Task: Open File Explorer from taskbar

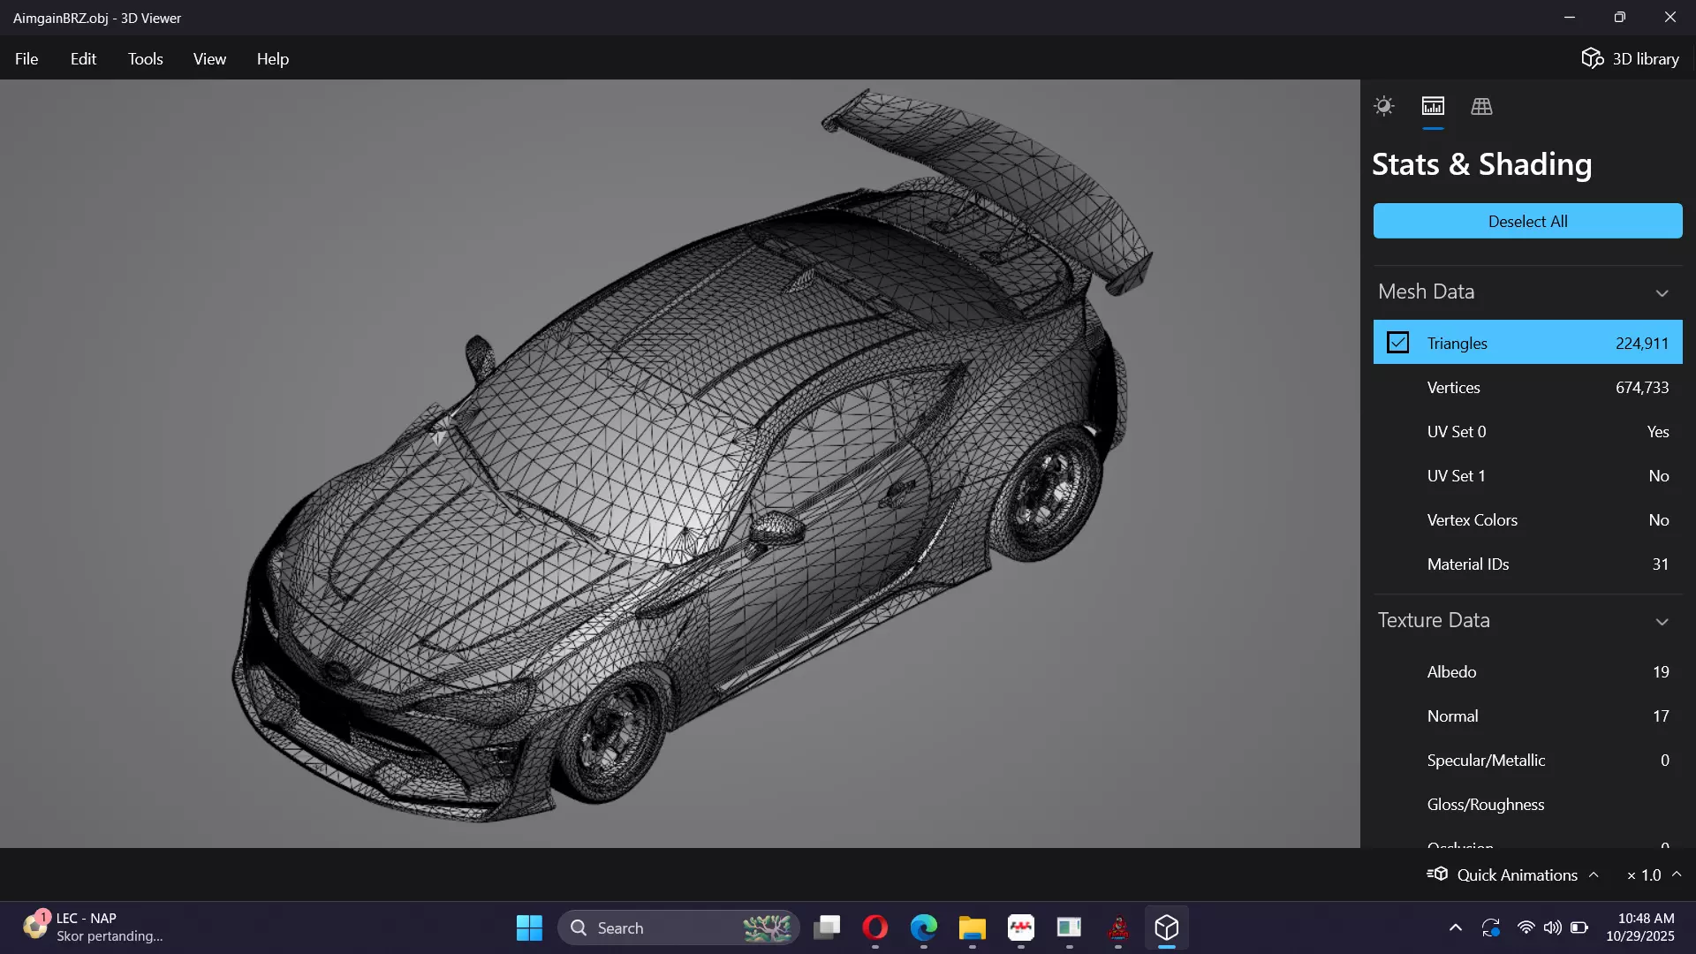Action: pyautogui.click(x=973, y=927)
